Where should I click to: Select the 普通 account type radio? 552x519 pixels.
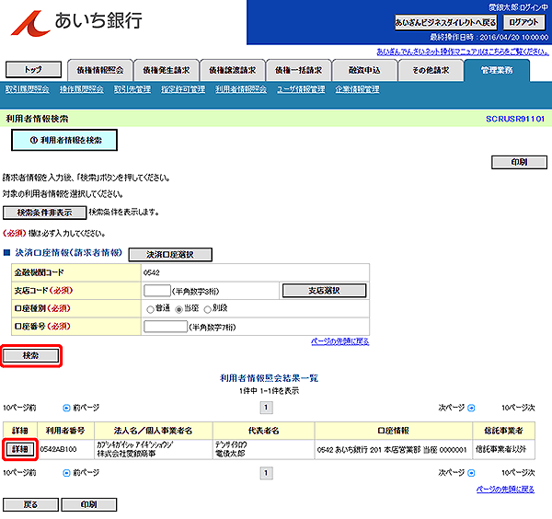click(150, 309)
